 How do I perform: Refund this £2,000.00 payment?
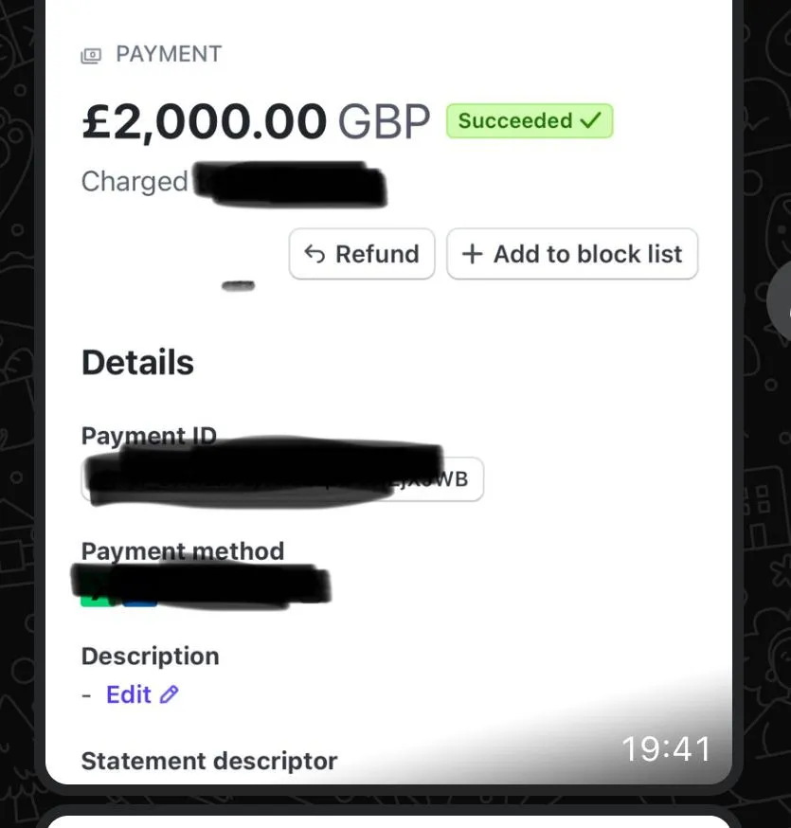pyautogui.click(x=362, y=254)
